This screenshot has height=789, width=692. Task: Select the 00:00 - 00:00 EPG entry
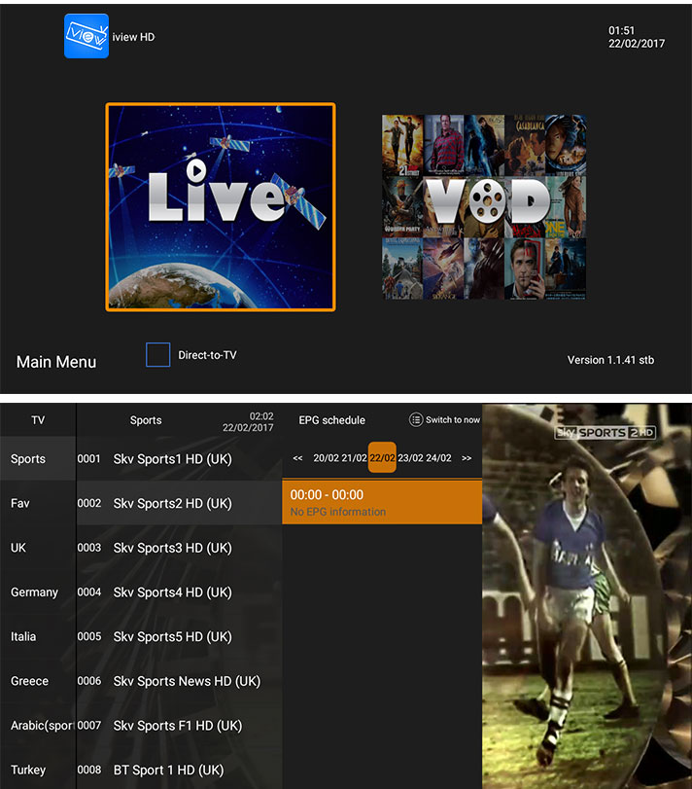382,502
